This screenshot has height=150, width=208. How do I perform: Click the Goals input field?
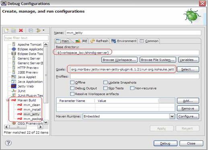pyautogui.click(x=123, y=69)
